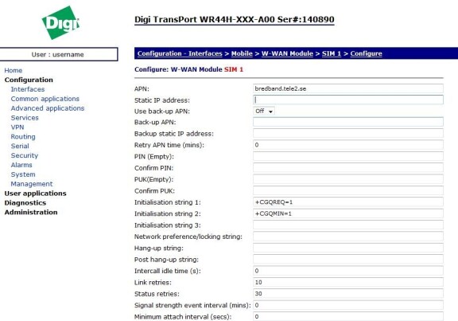Focus Intercall idle time field
The height and width of the screenshot is (321, 458).
348,271
